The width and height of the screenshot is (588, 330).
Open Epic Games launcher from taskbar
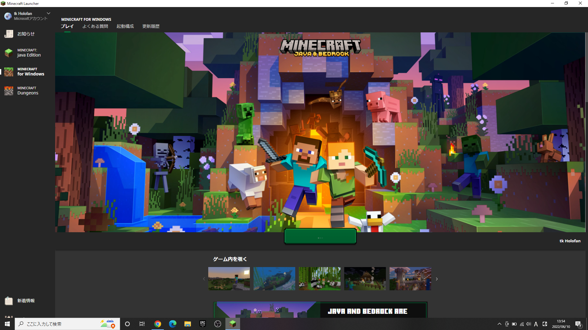click(203, 324)
